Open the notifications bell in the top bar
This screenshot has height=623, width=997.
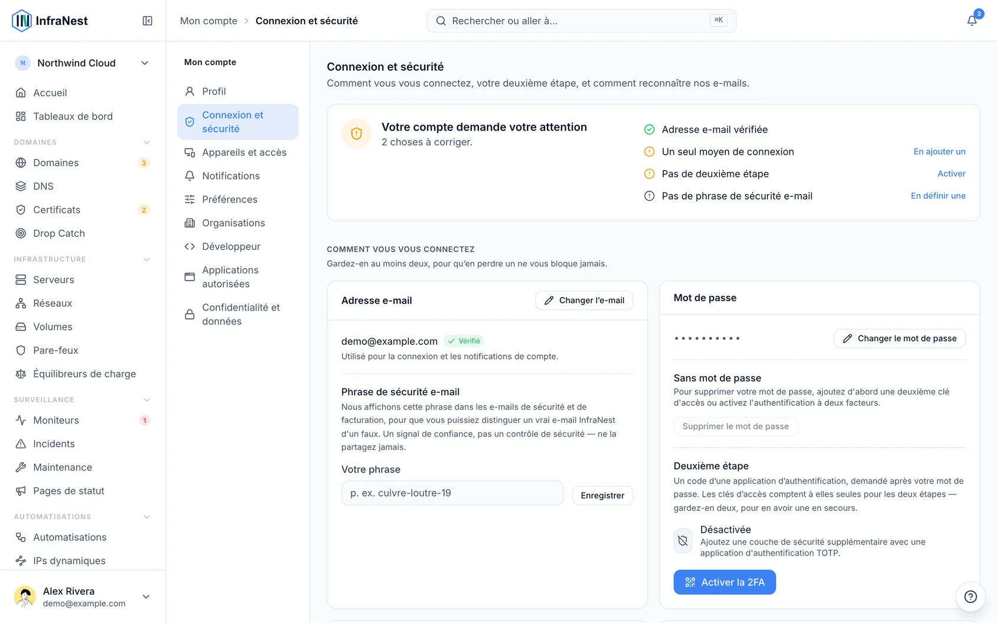pyautogui.click(x=972, y=21)
